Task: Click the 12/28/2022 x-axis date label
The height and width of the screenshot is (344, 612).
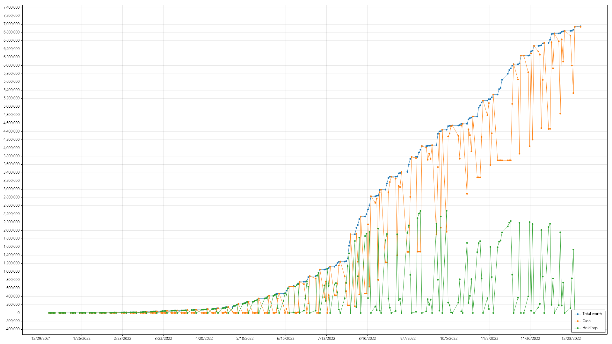Action: 571,339
